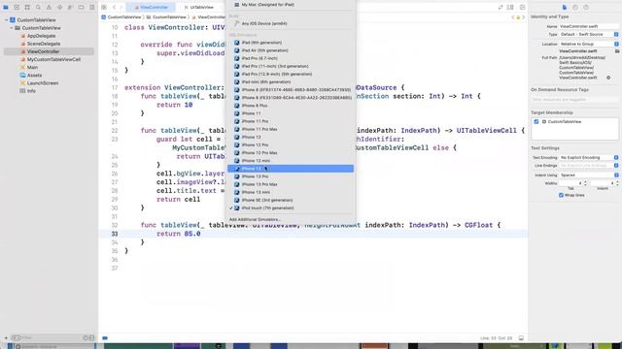Open the Issue navigator warning icon
Screen dimensions: 622x349
pyautogui.click(x=49, y=7)
